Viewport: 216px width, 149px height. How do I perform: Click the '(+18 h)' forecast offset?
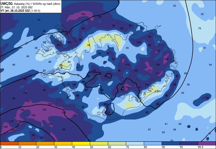coord(35,11)
